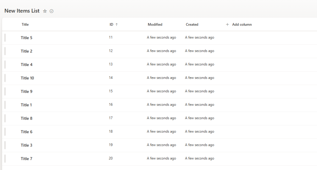Click the circled checkmark status icon beside list title

tap(52, 11)
